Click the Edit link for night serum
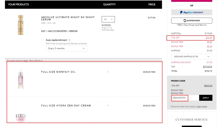This screenshot has height=127, width=222. (x=43, y=31)
